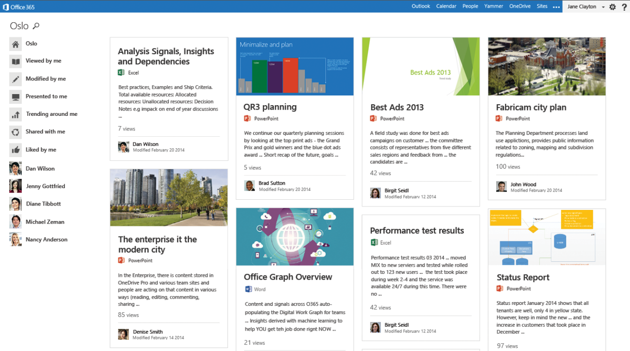The image size is (630, 351).
Task: Select Viewed by me filter text
Action: click(x=44, y=61)
